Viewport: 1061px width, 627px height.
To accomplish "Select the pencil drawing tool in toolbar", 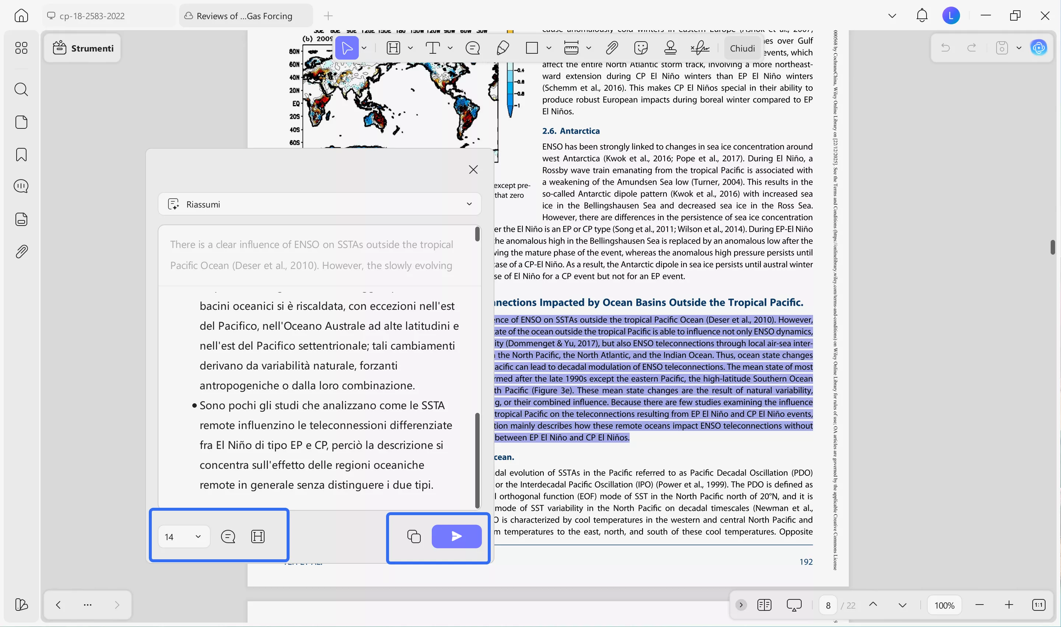I will point(503,48).
